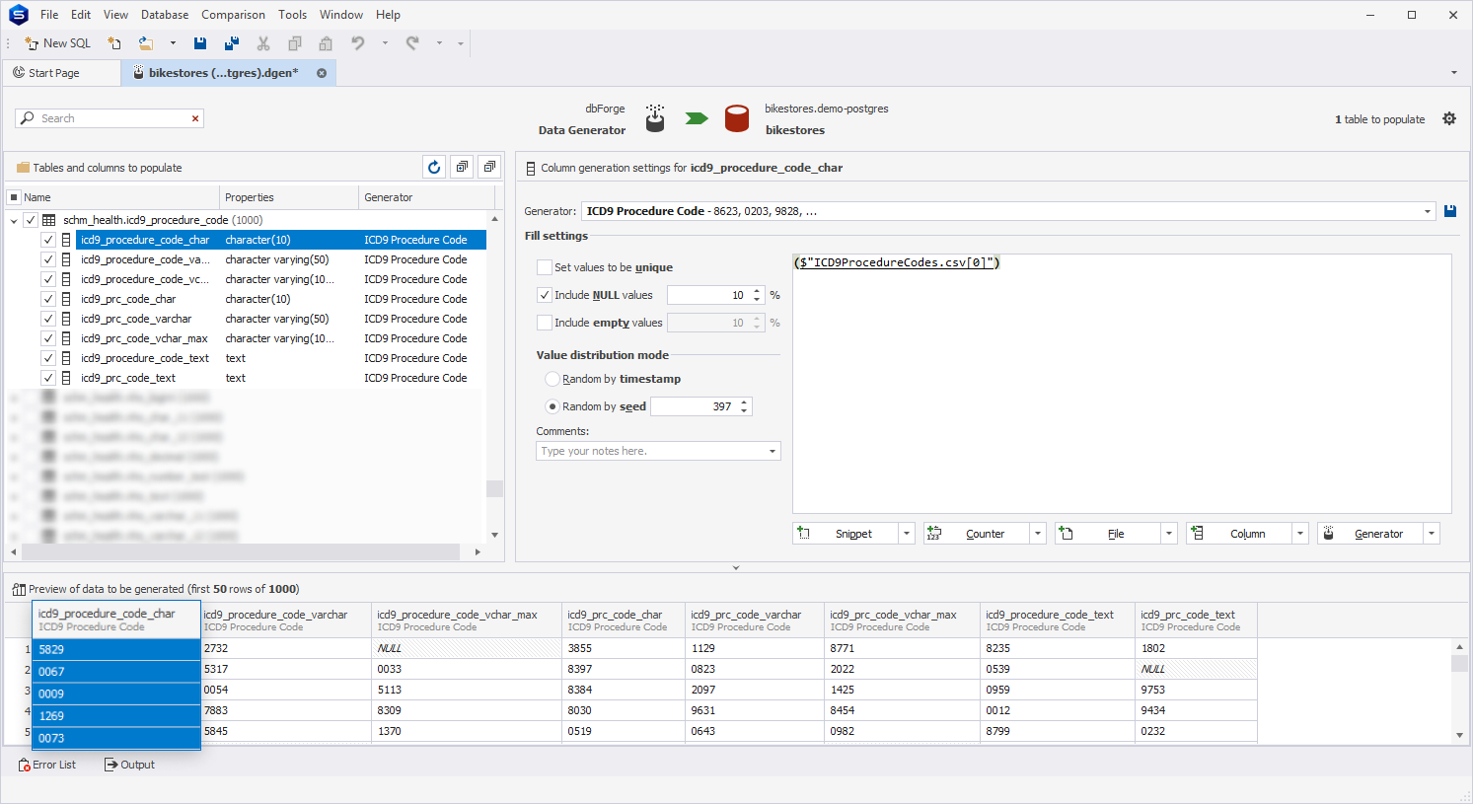Click the dbForge Data Generator source icon

(655, 118)
